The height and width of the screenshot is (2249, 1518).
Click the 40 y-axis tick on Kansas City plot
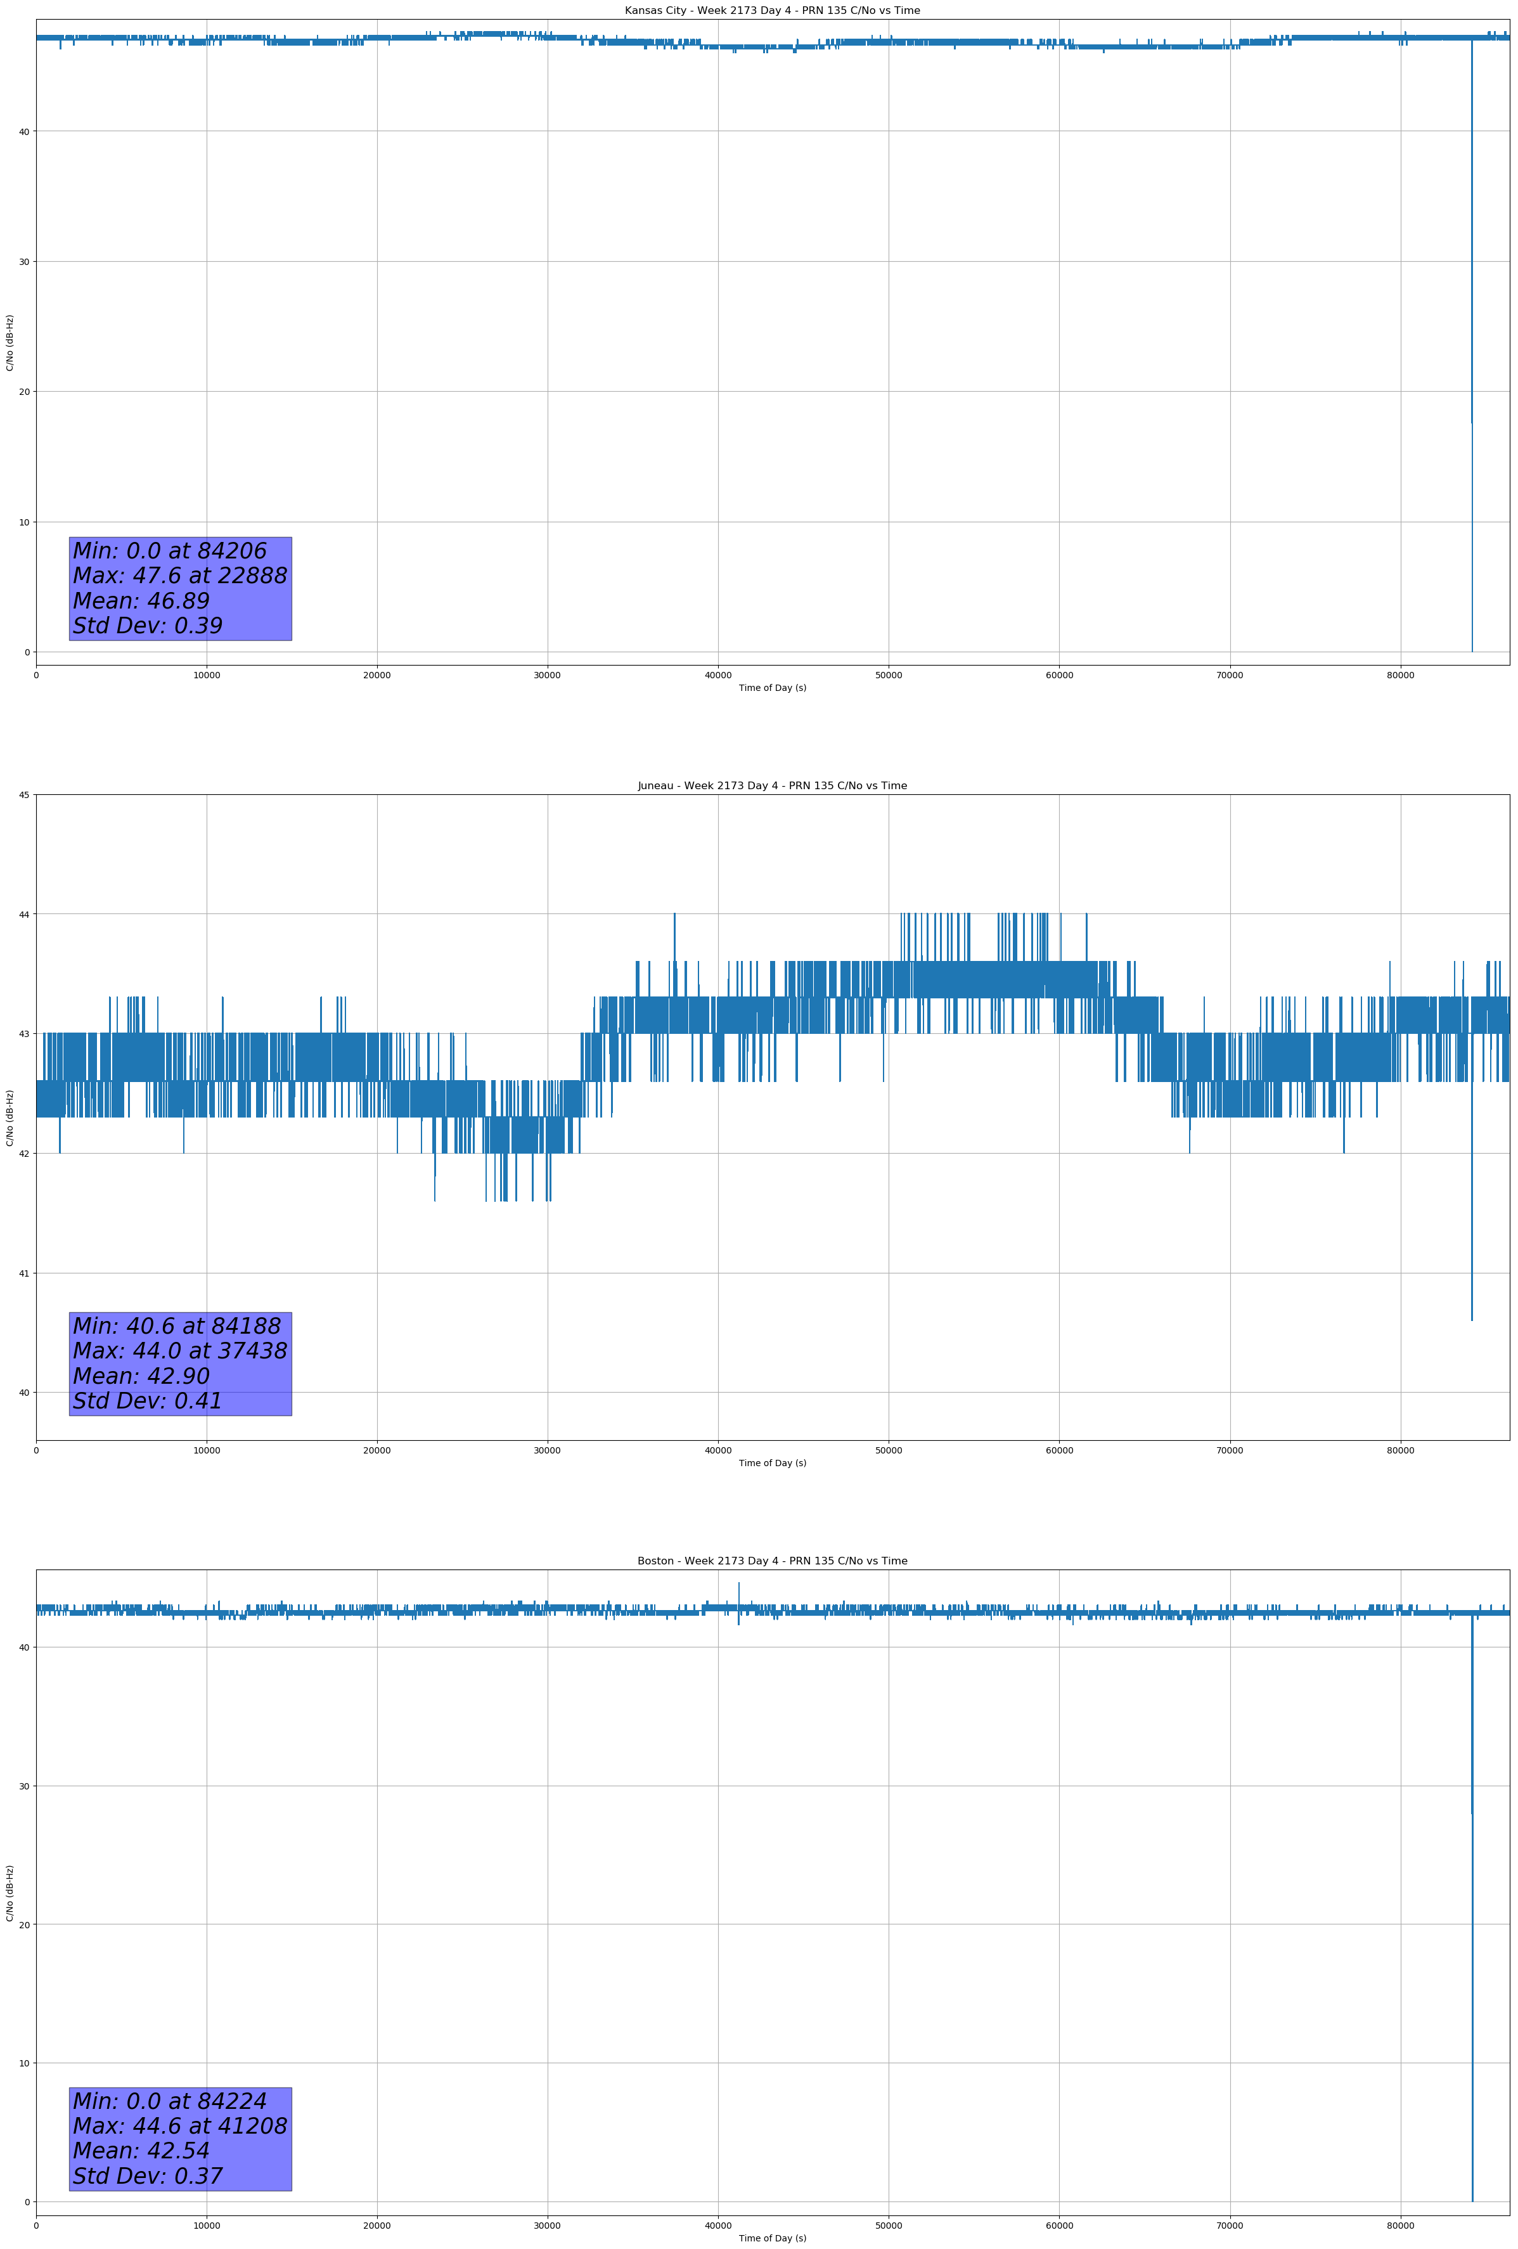click(24, 132)
